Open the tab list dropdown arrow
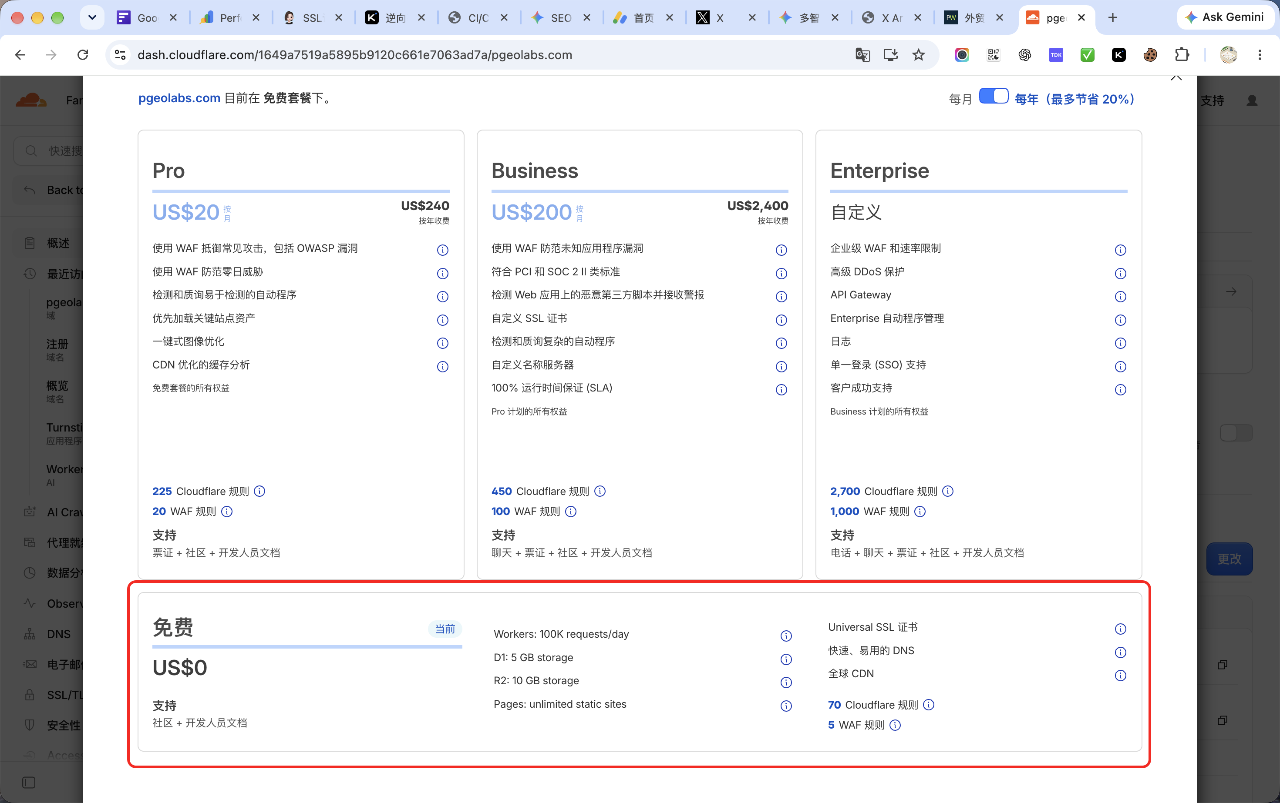 click(x=92, y=17)
